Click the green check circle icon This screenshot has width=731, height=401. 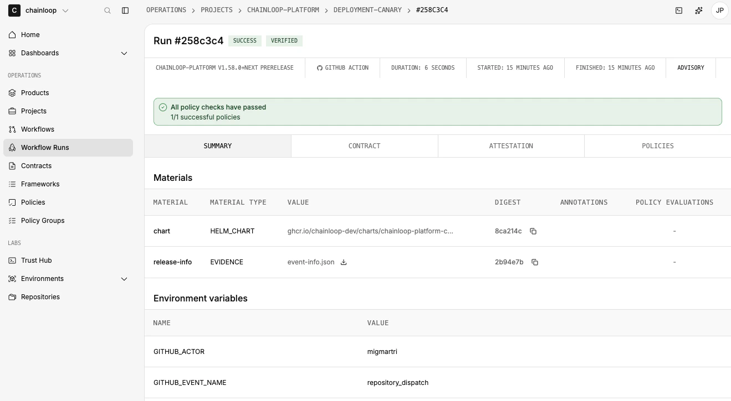click(163, 107)
